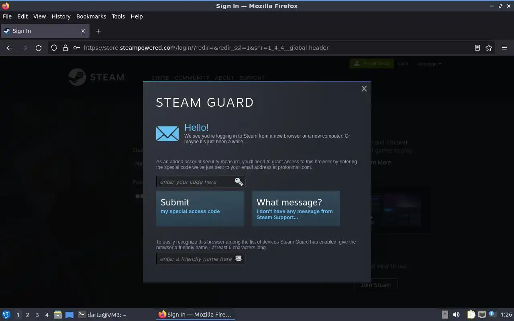Go forward using the forward arrow
This screenshot has height=321, width=514.
tap(24, 48)
